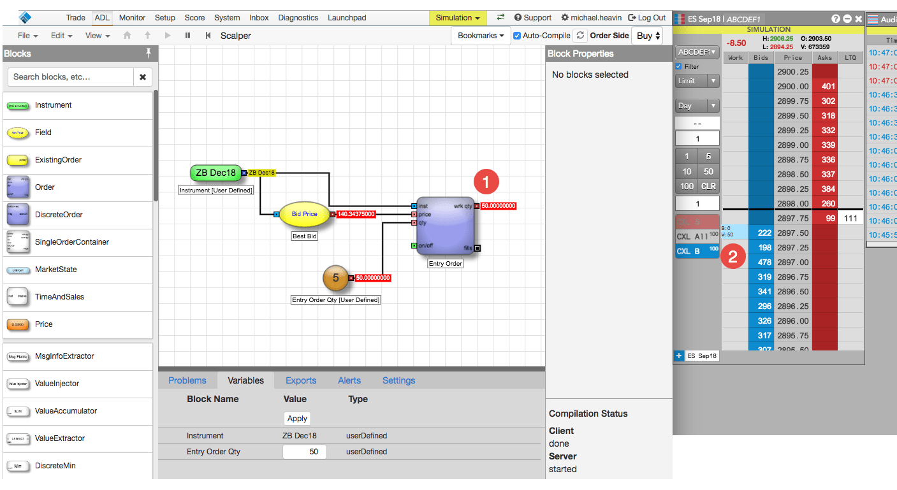
Task: Clear the block search with X
Action: coord(143,77)
